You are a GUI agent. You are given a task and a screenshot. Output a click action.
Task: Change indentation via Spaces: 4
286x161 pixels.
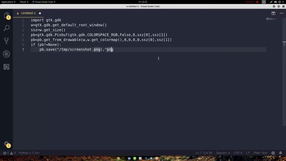coord(223,153)
